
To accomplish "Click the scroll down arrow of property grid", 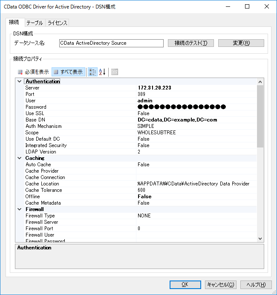I will (260, 239).
